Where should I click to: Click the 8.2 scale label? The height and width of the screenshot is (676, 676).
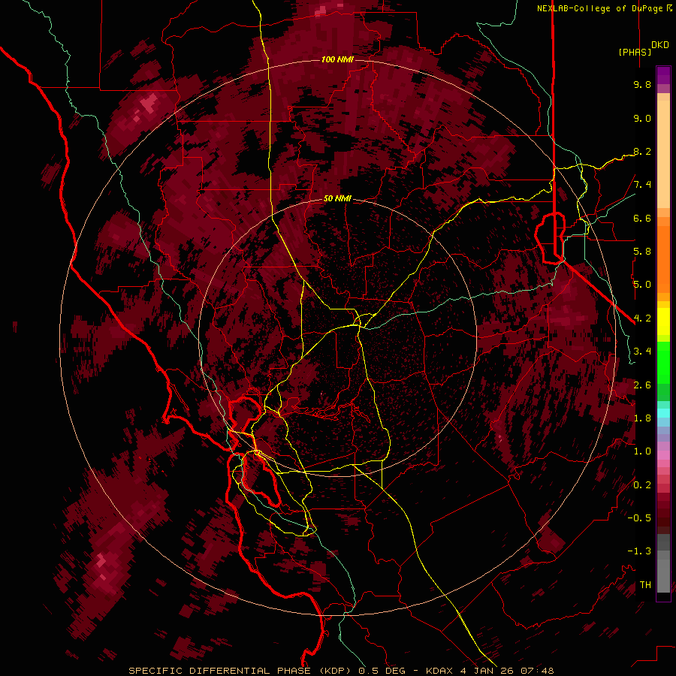pos(642,152)
